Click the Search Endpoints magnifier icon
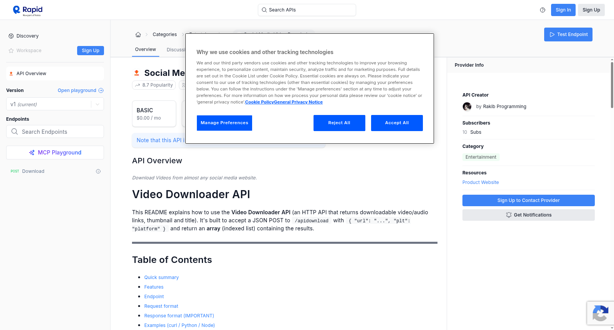The image size is (614, 330). 15,131
